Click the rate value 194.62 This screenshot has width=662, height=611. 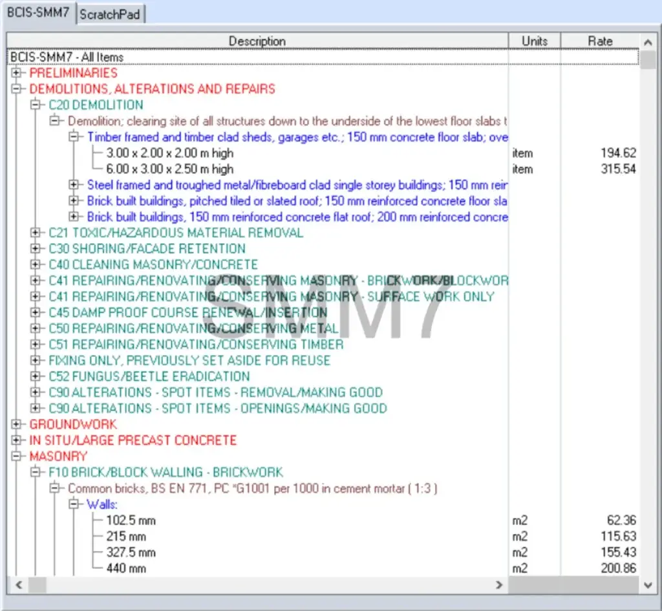click(618, 153)
